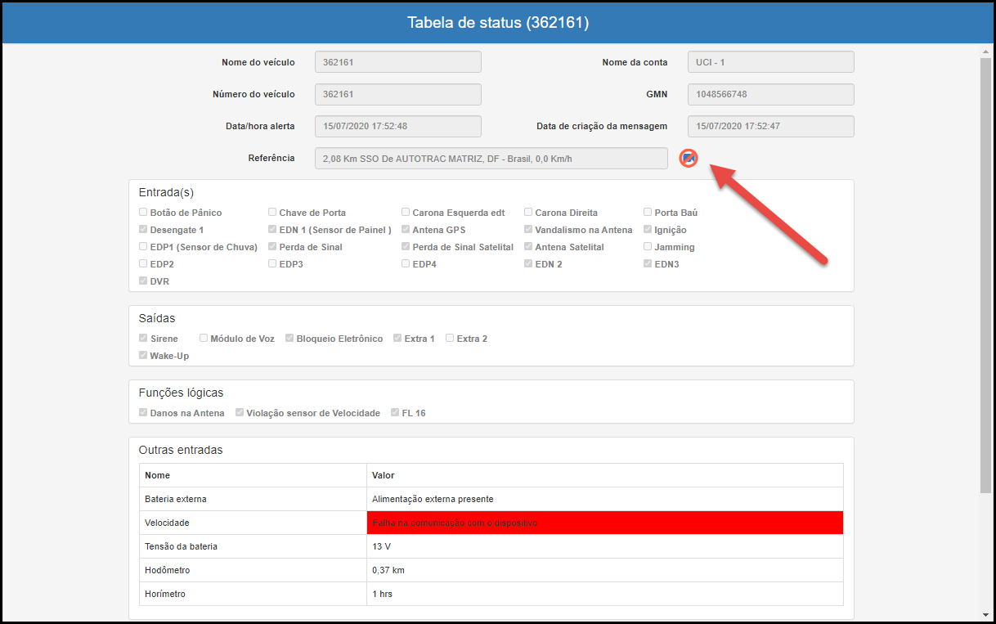
Task: Click the Número do veículo field
Action: [x=398, y=94]
